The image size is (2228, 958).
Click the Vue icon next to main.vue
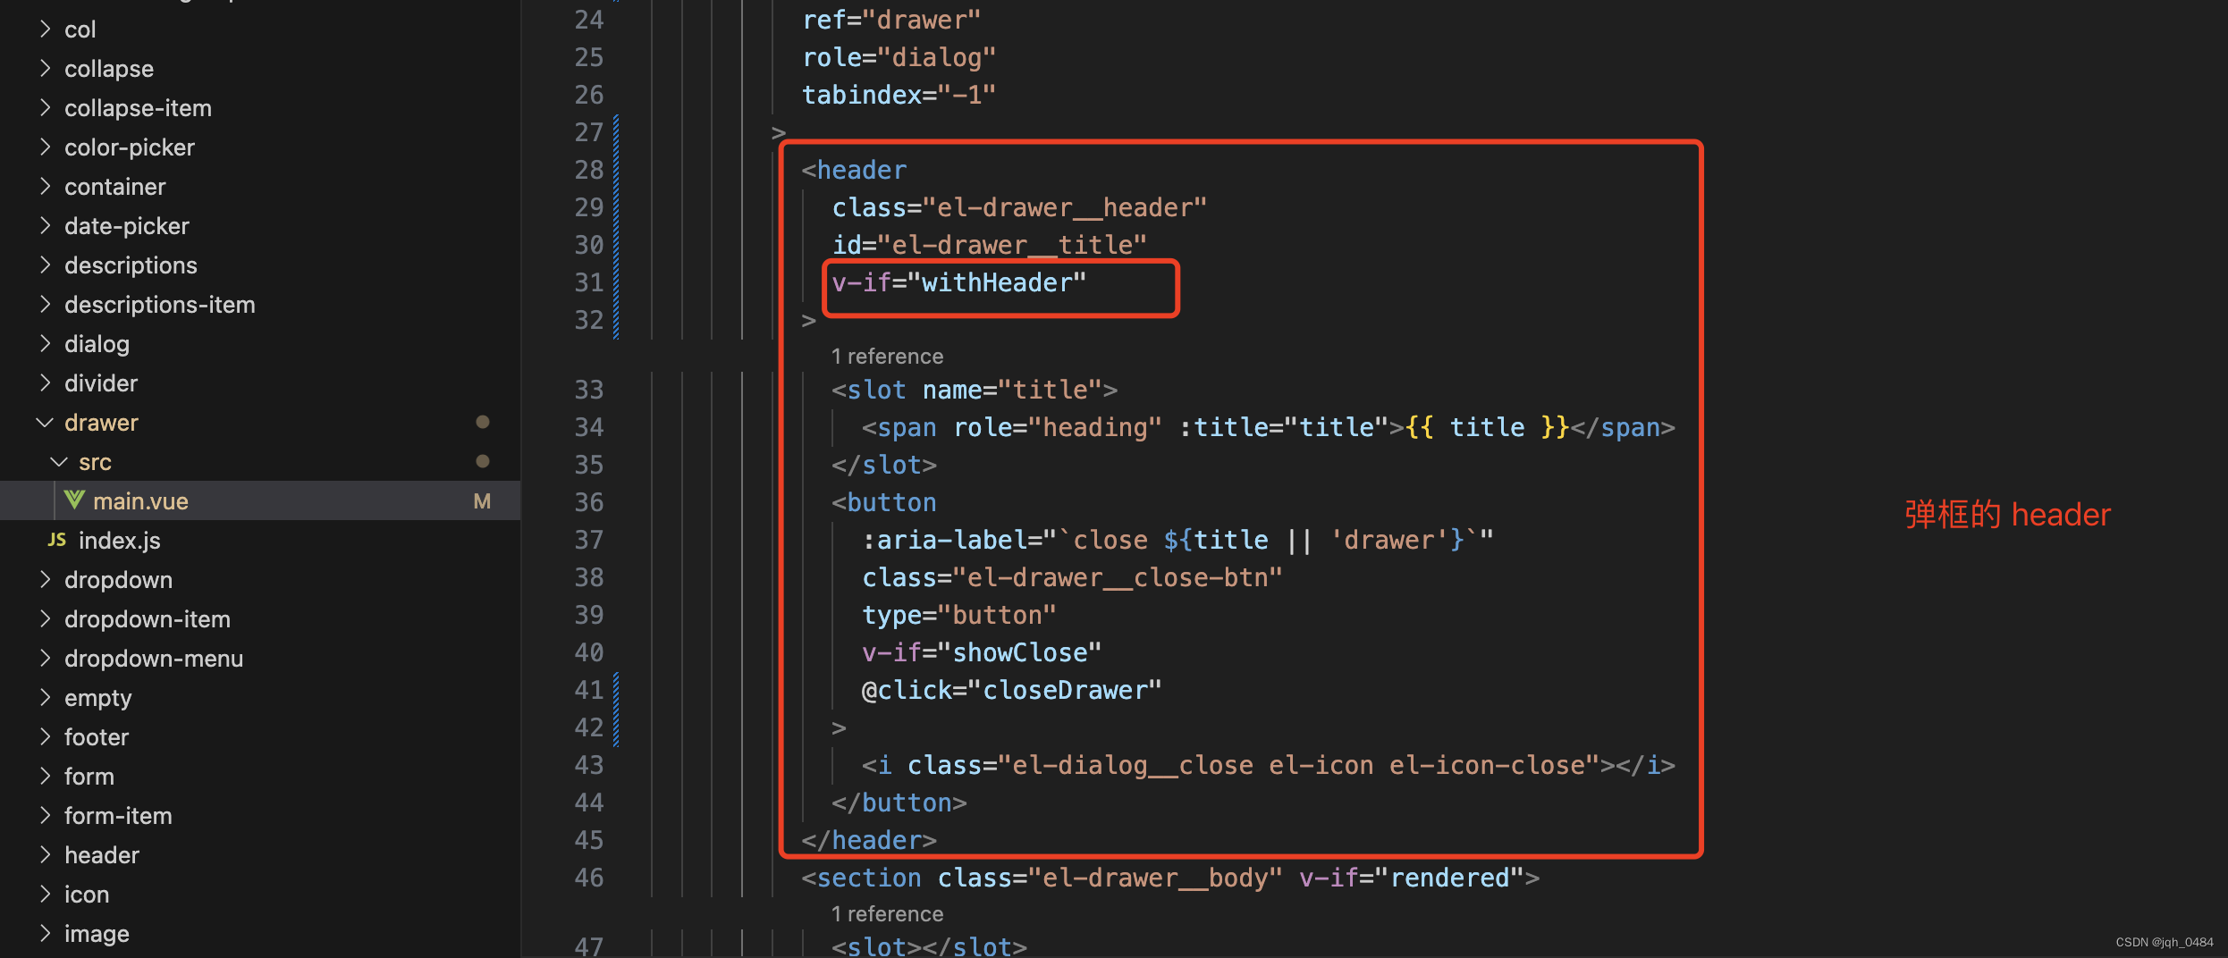[x=75, y=500]
